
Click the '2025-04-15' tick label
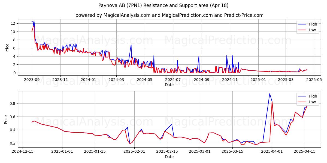click(305, 152)
